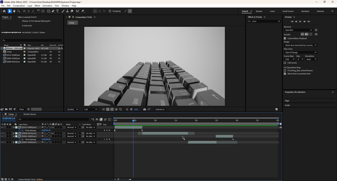The width and height of the screenshot is (337, 181).
Task: Hide the [0151-0380].exr layer in timeline
Action: tap(2, 127)
